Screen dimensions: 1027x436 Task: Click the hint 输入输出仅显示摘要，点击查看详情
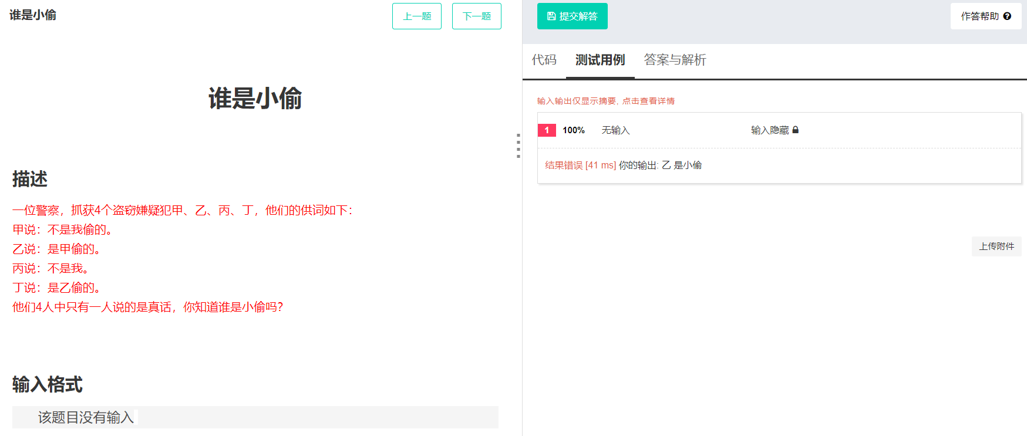point(606,101)
